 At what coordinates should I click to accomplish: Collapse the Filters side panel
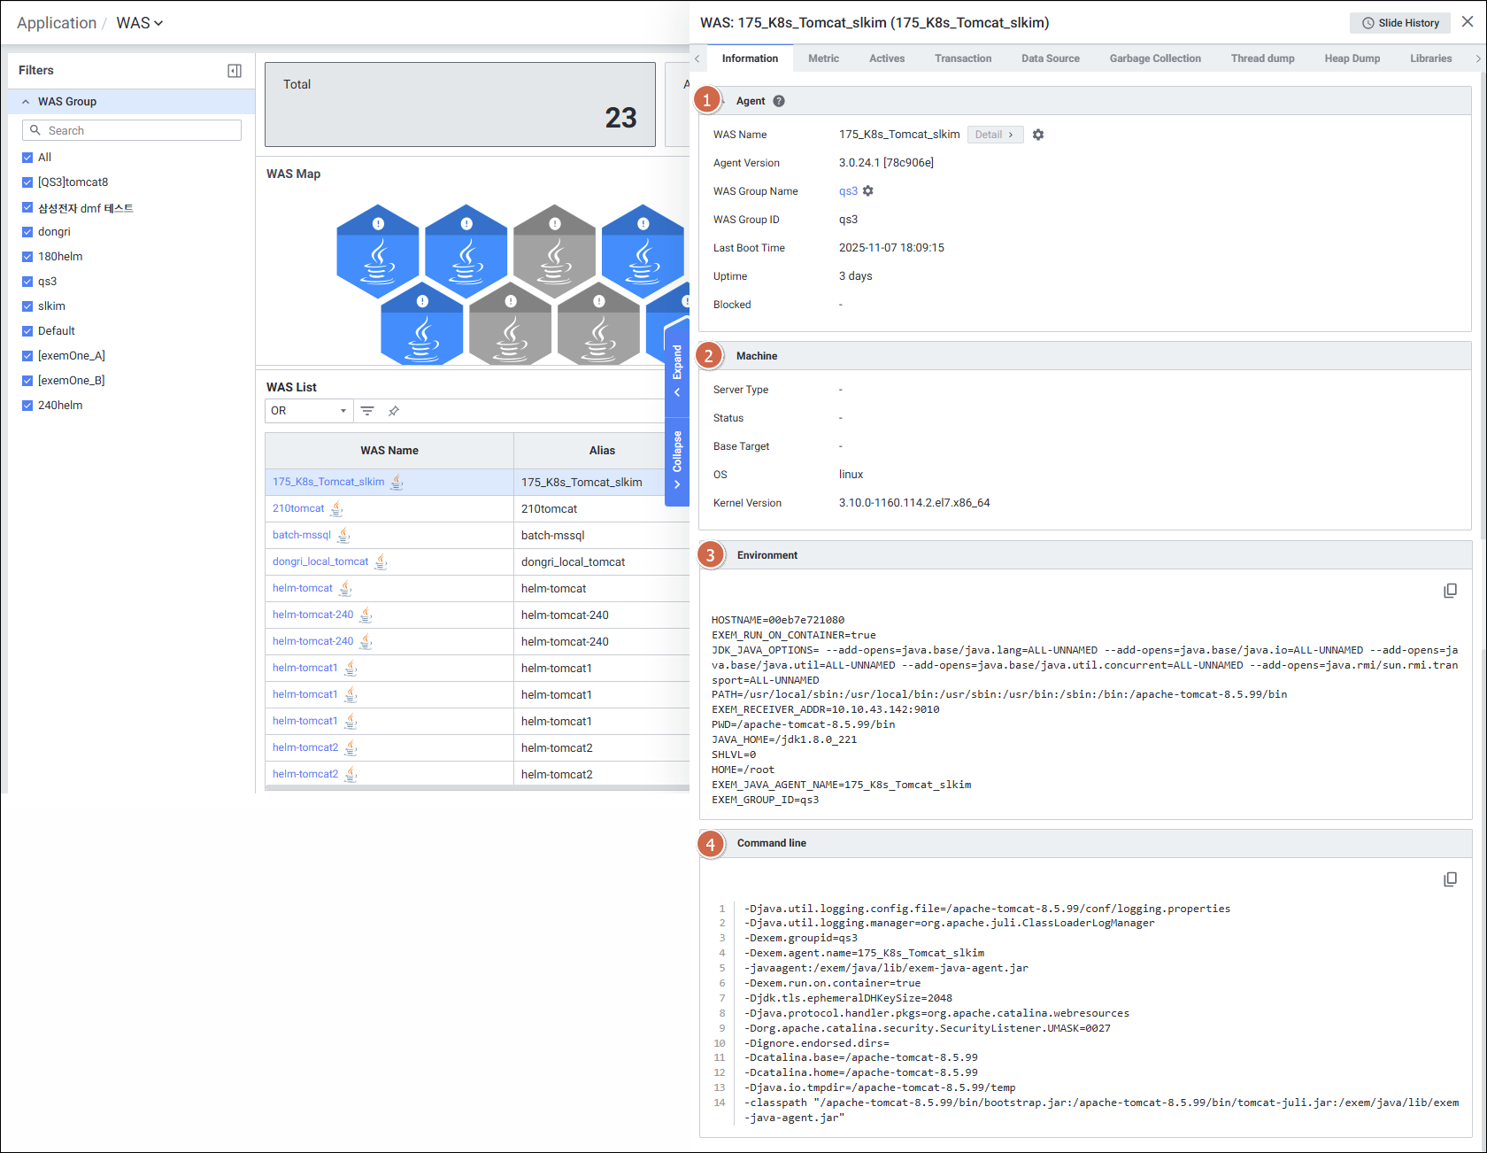[235, 71]
